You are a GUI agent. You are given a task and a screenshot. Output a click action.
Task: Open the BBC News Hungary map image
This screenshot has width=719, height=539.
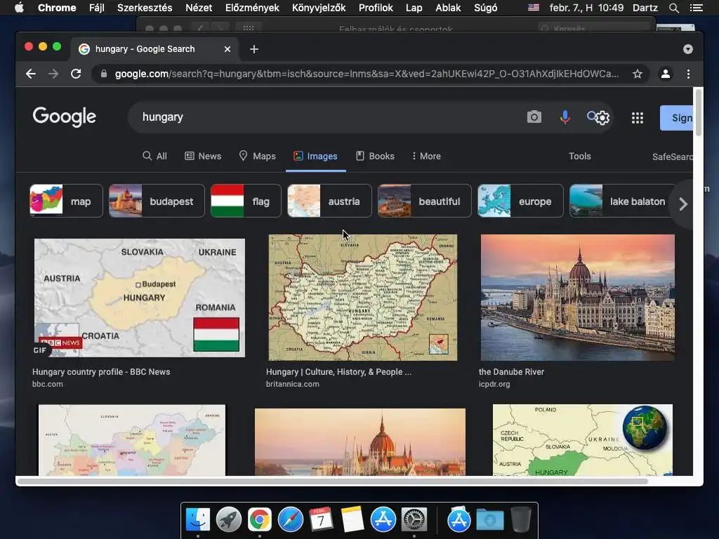140,298
